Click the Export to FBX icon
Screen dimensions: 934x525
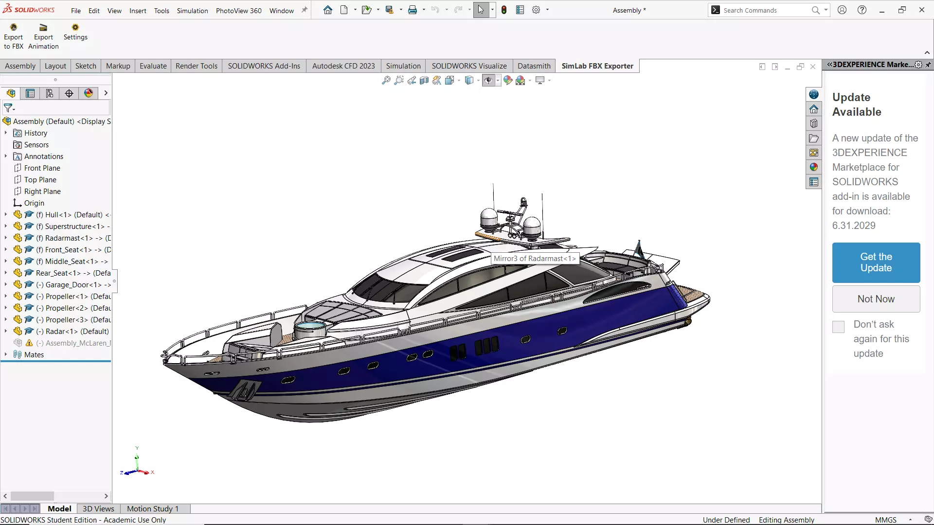(14, 28)
